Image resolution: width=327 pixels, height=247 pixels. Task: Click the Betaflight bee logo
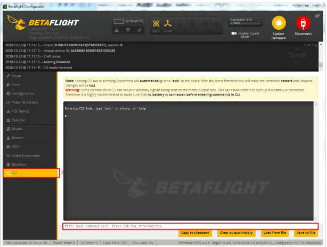(17, 22)
